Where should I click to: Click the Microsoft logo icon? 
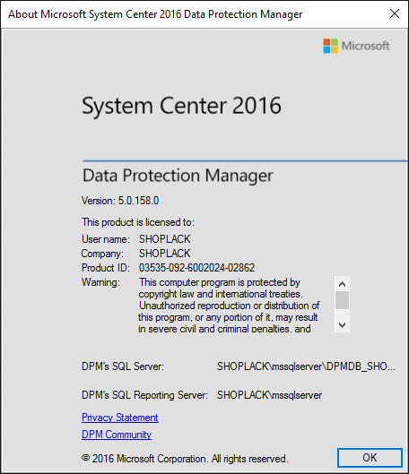pos(330,46)
